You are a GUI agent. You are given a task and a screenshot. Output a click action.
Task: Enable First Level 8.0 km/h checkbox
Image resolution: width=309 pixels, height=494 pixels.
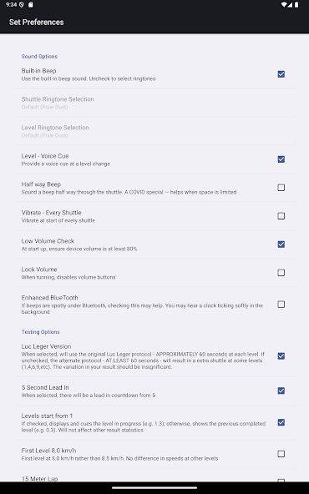coord(281,454)
